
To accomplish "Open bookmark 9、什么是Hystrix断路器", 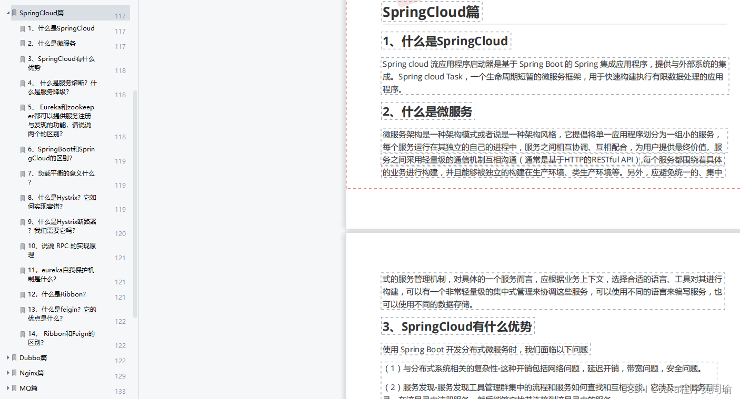I will click(62, 226).
